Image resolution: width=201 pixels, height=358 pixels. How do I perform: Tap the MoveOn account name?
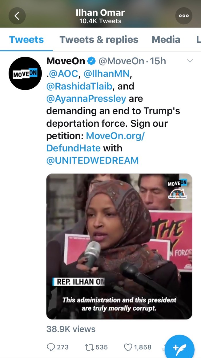66,61
